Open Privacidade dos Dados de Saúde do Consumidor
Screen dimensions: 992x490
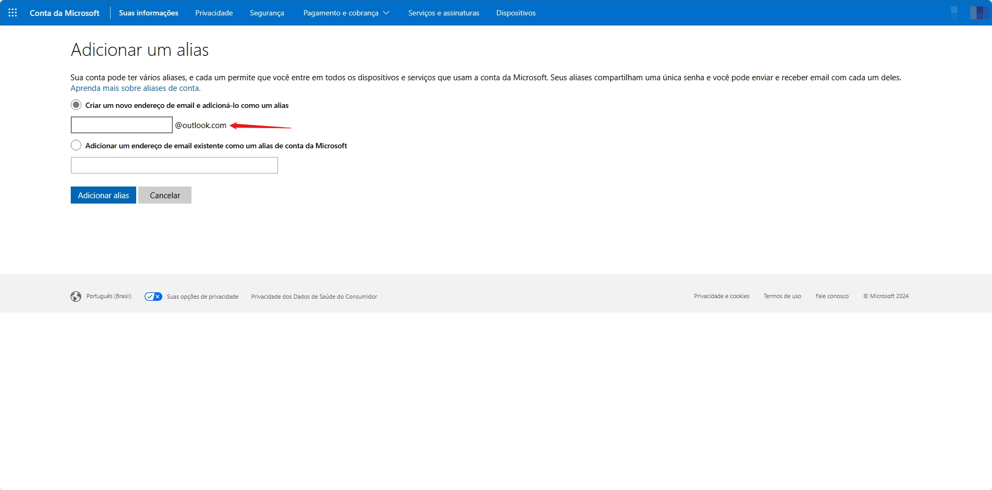[x=314, y=297]
